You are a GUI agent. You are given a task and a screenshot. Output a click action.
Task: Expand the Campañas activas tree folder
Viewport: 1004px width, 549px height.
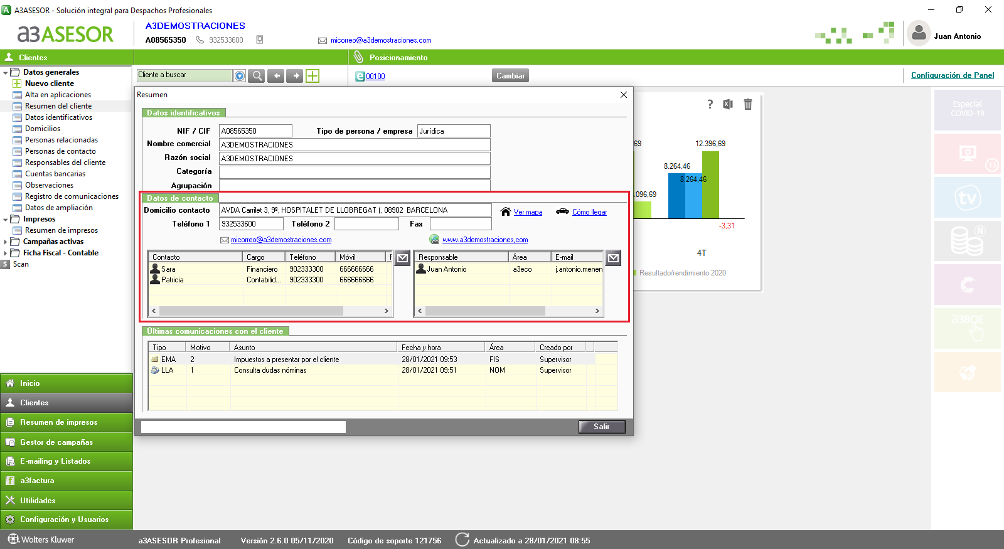[x=6, y=242]
